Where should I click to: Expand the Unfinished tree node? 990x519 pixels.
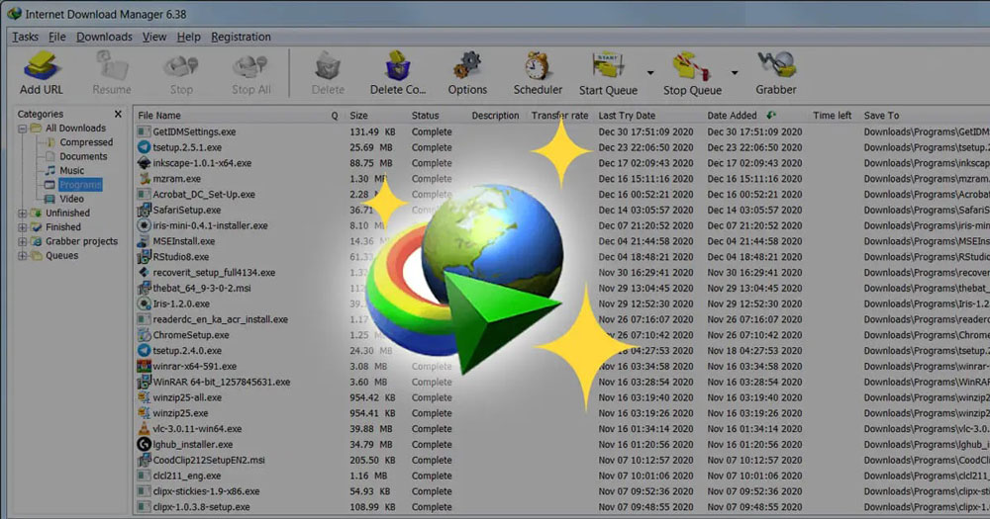pyautogui.click(x=22, y=214)
